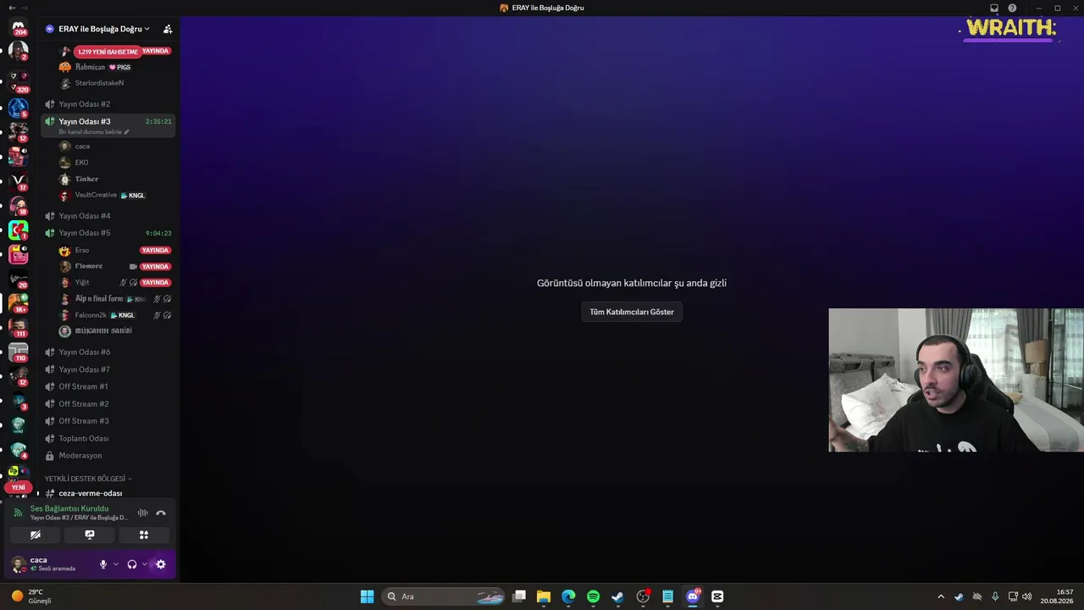Open the Task View taskbar icon

[x=519, y=596]
